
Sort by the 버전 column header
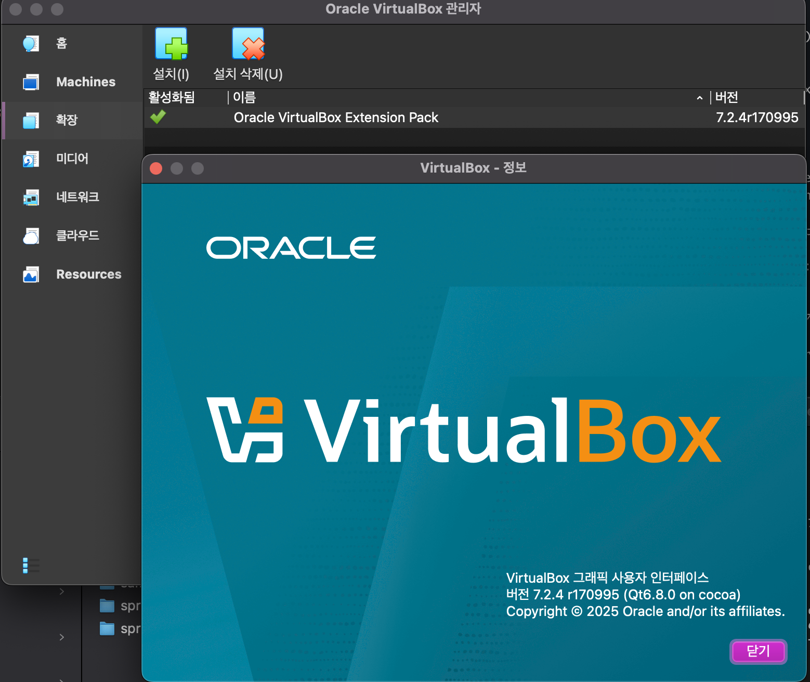coord(757,97)
